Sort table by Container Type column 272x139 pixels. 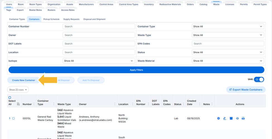(54, 104)
